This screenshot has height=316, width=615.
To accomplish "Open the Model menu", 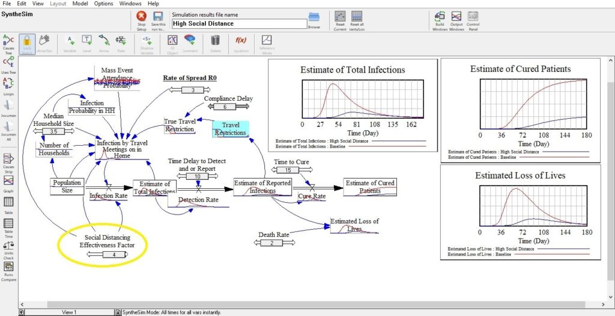I will click(x=80, y=4).
